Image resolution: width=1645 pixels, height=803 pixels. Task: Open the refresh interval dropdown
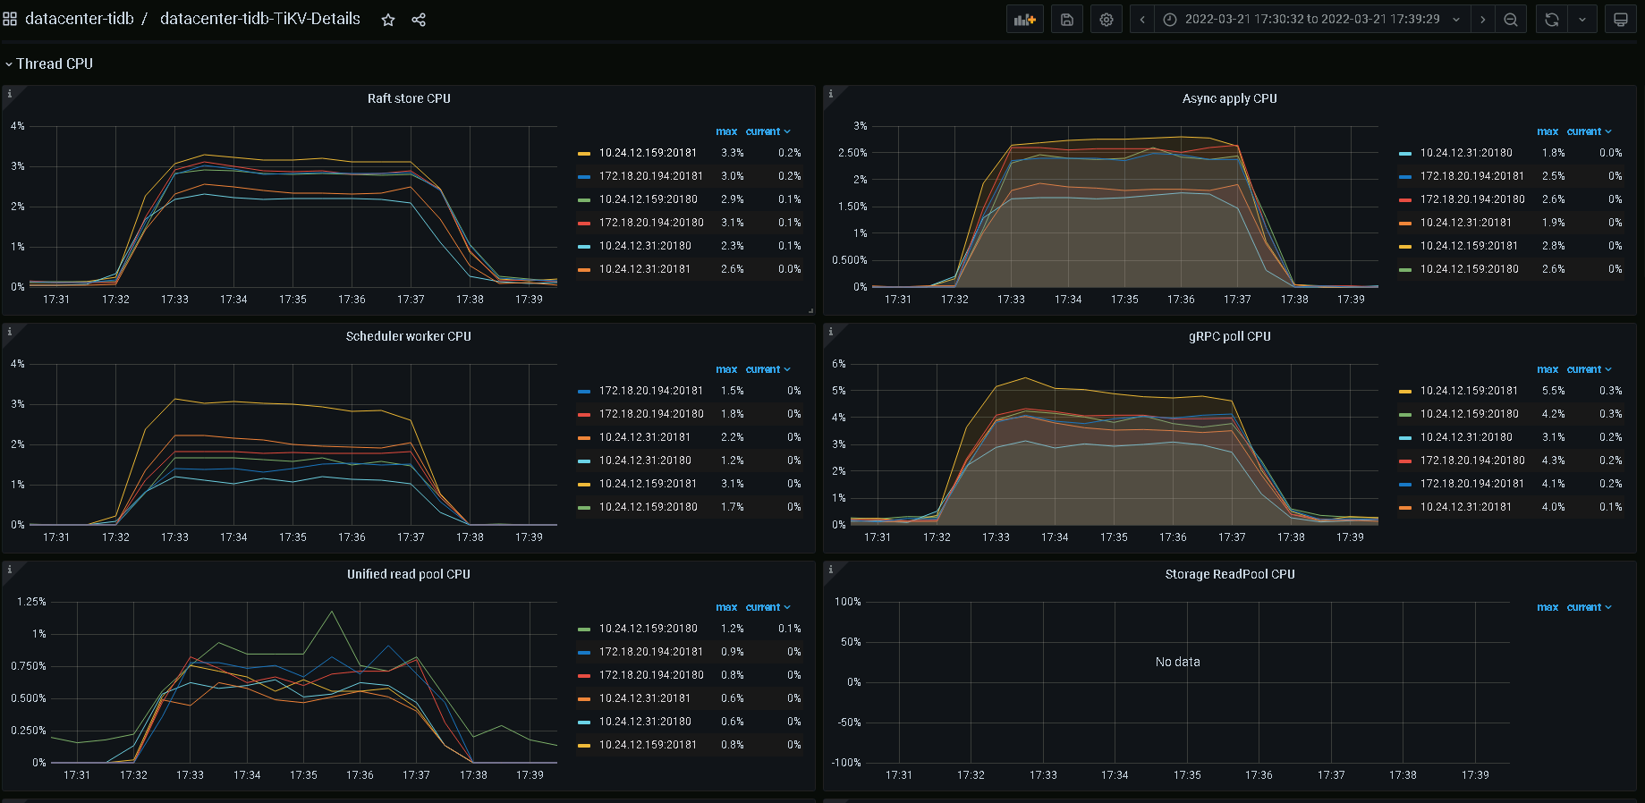click(x=1582, y=20)
